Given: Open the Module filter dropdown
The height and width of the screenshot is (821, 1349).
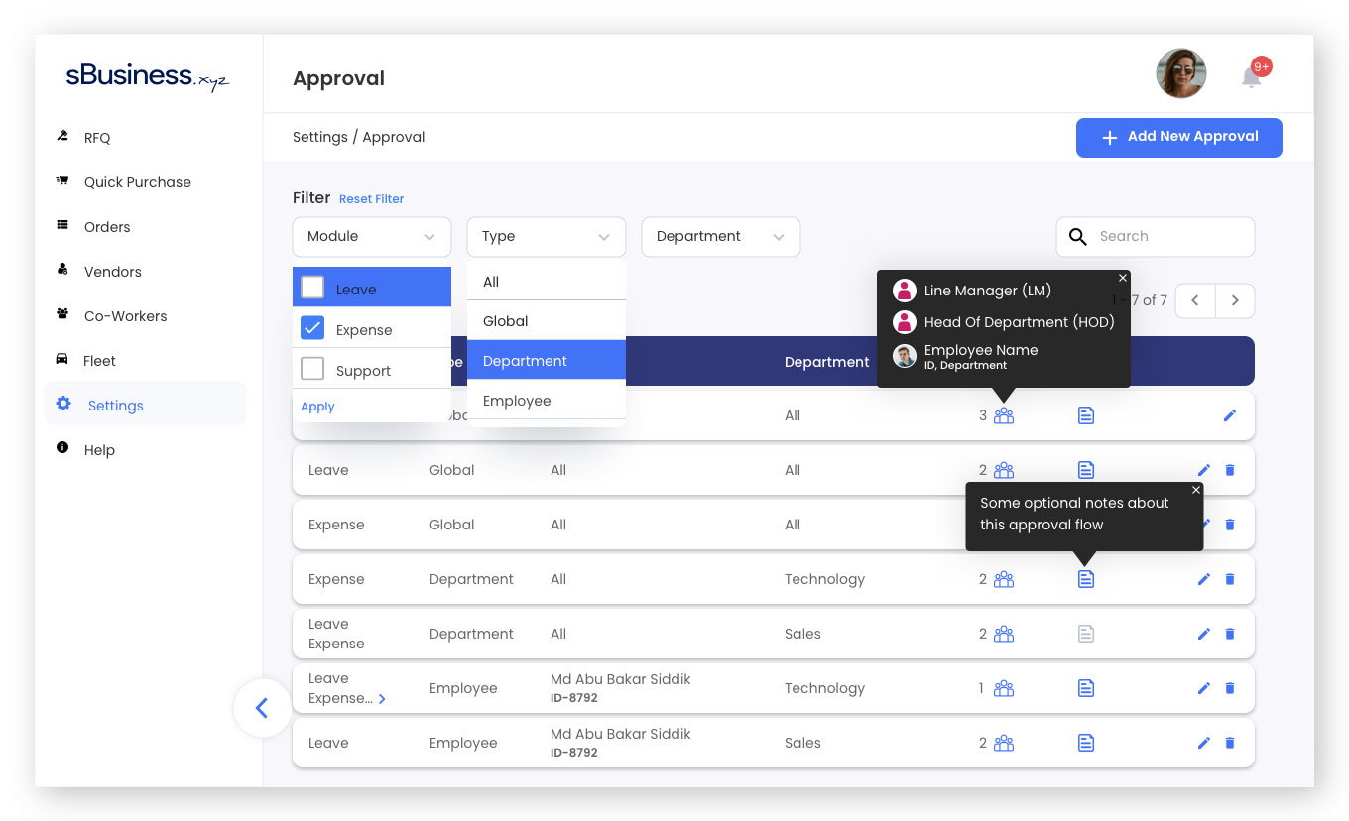Looking at the screenshot, I should click(371, 237).
